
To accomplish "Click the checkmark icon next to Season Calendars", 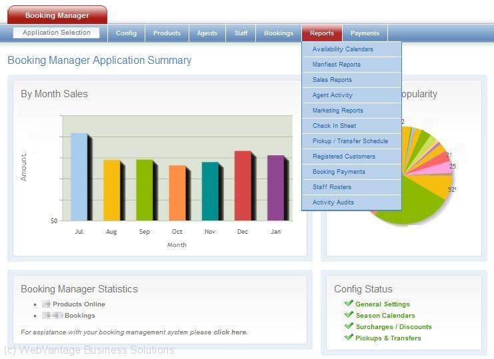I will coord(349,315).
